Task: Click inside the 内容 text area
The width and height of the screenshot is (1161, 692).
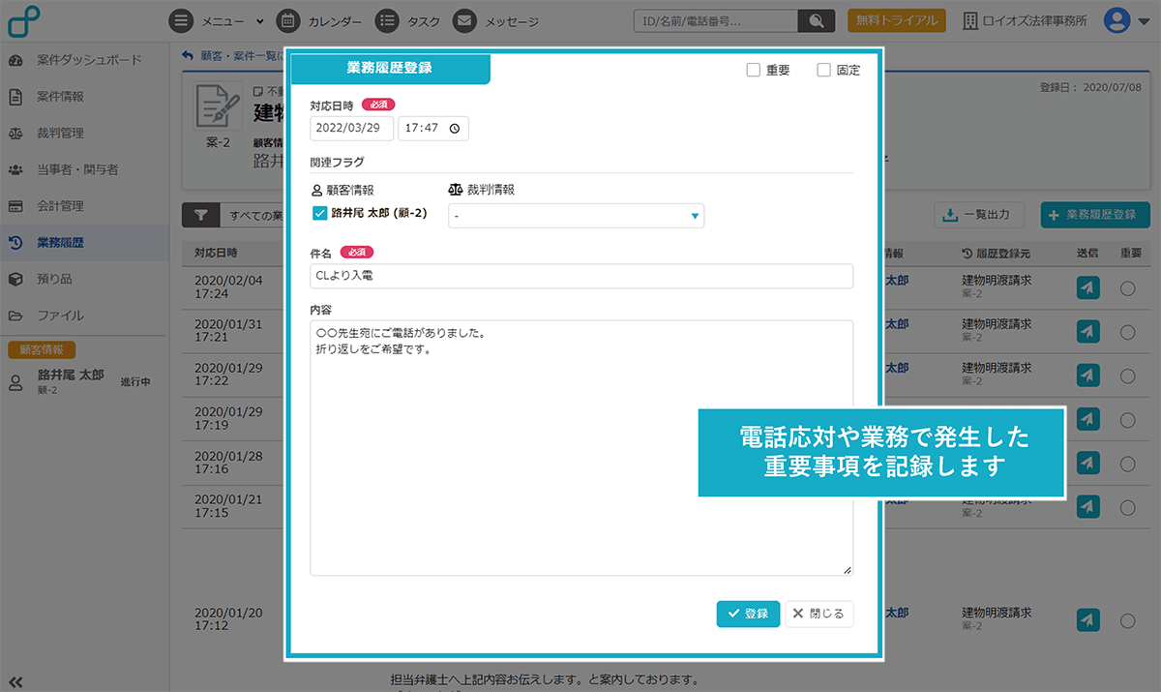Action: pyautogui.click(x=581, y=448)
